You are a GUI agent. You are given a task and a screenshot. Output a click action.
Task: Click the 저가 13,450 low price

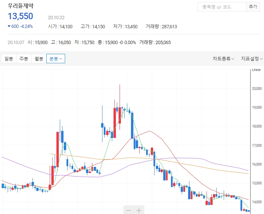tap(125, 27)
